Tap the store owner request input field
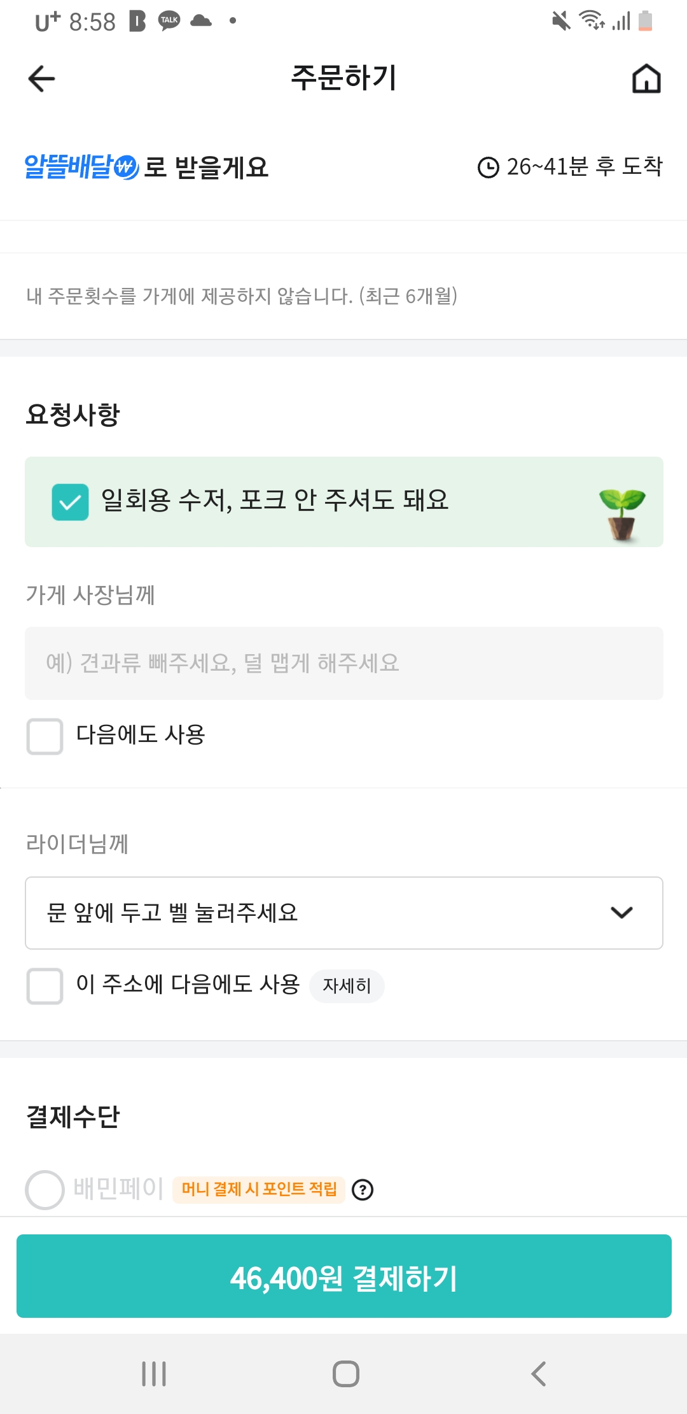Viewport: 687px width, 1414px height. click(x=343, y=663)
